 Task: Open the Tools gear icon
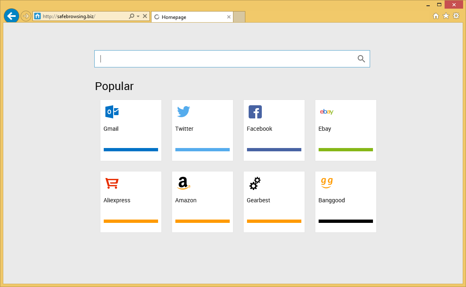tap(456, 16)
